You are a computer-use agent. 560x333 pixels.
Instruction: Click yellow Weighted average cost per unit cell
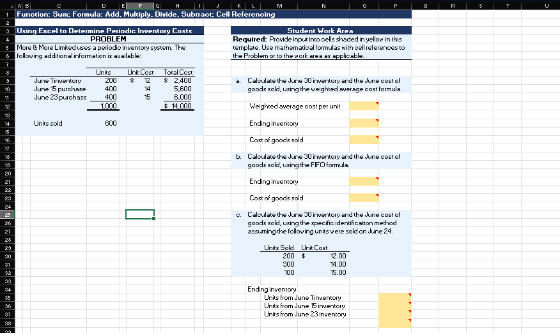point(364,106)
